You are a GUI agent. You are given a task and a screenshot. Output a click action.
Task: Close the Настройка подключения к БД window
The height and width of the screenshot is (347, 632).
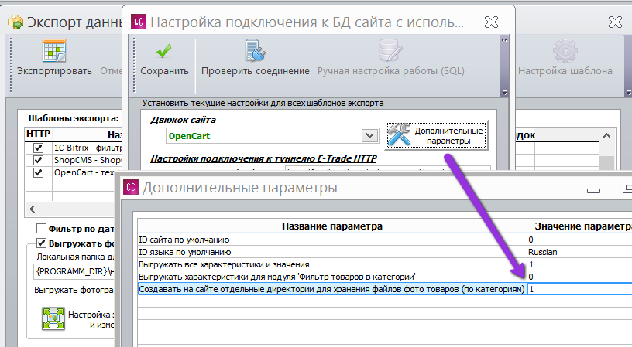491,22
